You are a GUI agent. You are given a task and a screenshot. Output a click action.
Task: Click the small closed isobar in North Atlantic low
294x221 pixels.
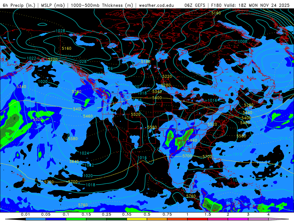click(275, 65)
